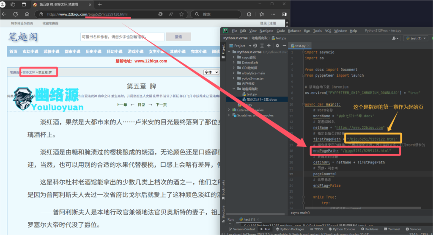Expand the ultralytics-main folder
433x235 pixels.
click(233, 73)
